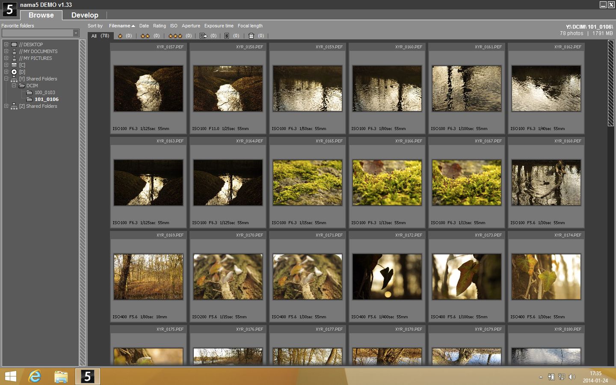The image size is (616, 385).
Task: Switch to the Develop tab
Action: pyautogui.click(x=85, y=15)
